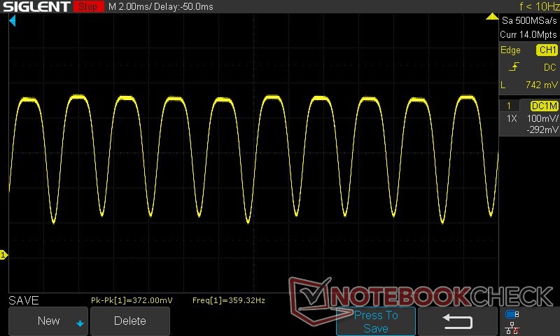Click the Delete softkey button
The image size is (560, 336).
tap(130, 321)
